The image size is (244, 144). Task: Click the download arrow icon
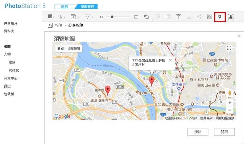pyautogui.click(x=189, y=17)
